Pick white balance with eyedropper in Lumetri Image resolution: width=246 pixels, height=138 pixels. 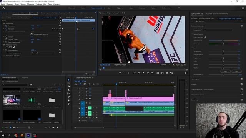click(205, 37)
